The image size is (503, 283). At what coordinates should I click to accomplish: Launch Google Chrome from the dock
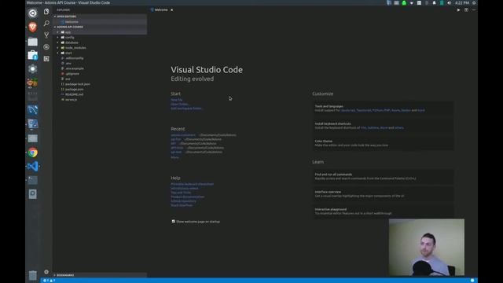tap(32, 153)
